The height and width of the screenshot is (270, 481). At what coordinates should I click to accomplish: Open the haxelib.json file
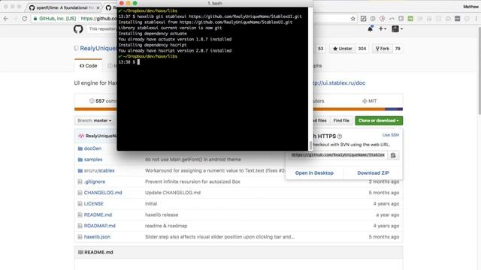[x=97, y=237]
